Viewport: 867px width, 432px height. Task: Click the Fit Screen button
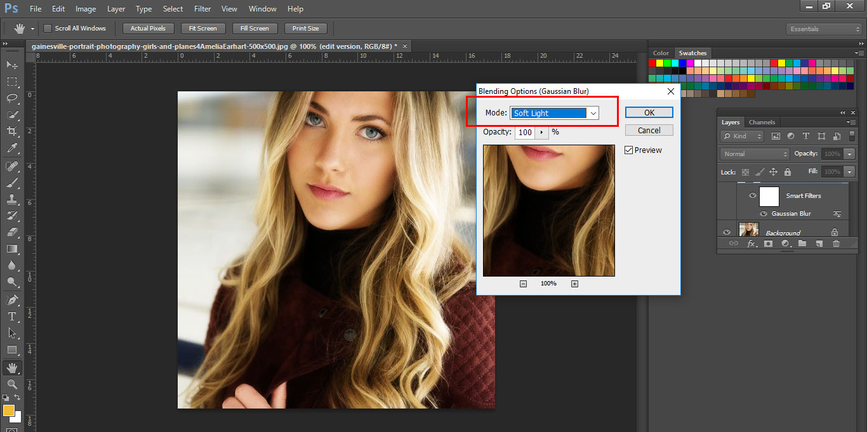[202, 28]
